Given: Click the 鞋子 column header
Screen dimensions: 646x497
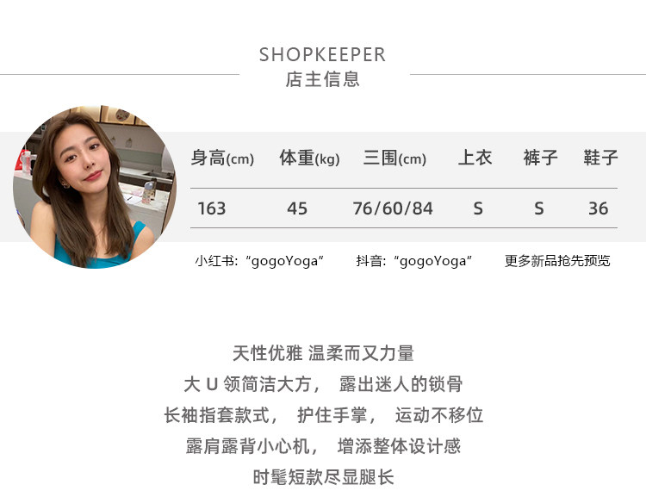Looking at the screenshot, I should click(x=600, y=158).
